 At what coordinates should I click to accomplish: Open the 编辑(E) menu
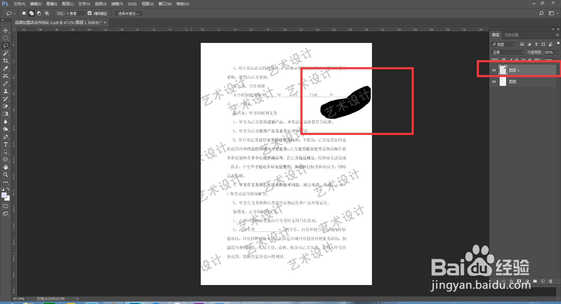point(36,4)
